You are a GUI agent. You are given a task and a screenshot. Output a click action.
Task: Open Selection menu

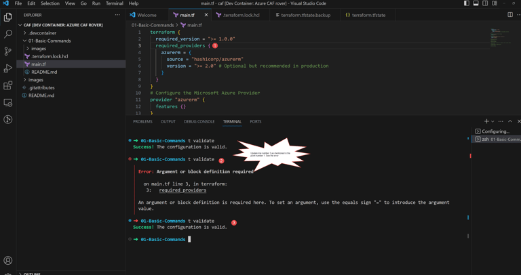pos(50,3)
